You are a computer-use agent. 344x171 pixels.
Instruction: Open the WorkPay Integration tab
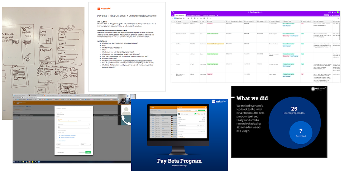209,15
